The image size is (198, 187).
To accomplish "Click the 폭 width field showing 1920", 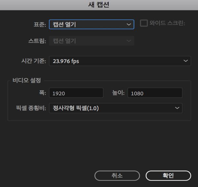I will click(76, 93).
